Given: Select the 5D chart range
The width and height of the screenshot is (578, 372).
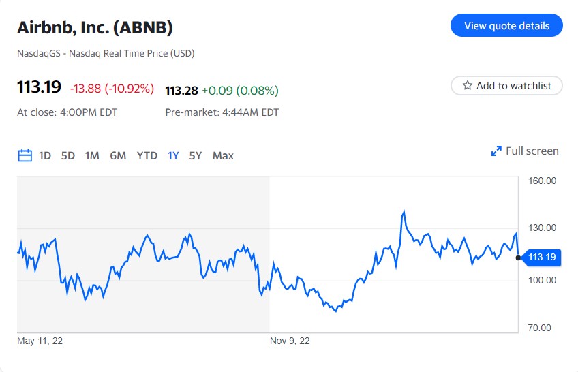Looking at the screenshot, I should coord(68,156).
